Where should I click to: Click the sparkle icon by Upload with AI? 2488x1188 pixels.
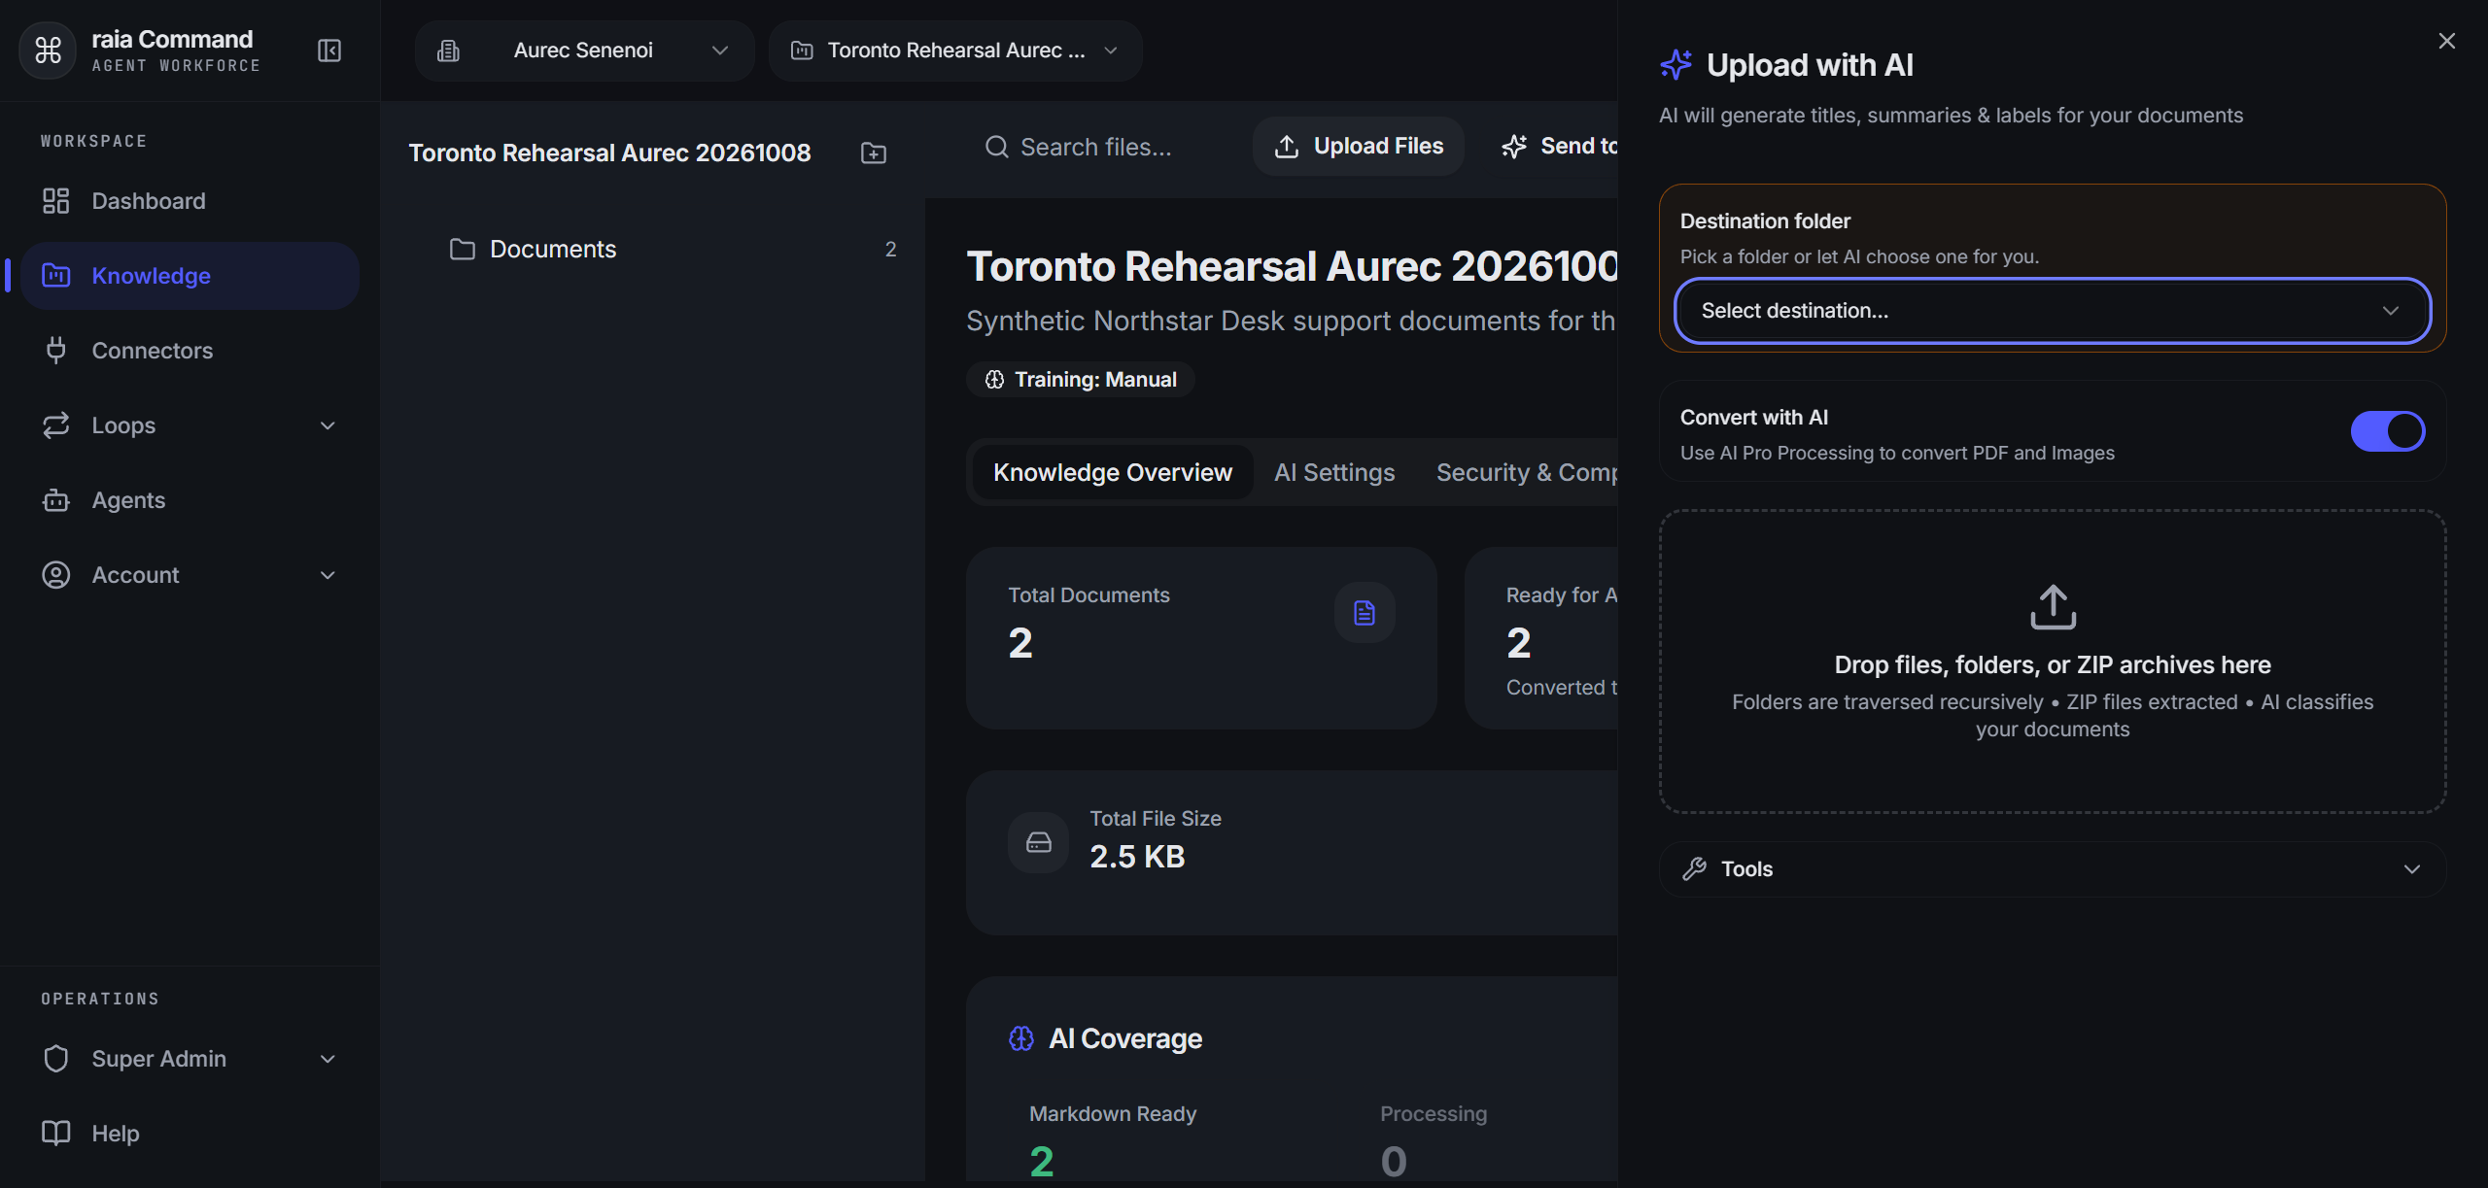click(x=1676, y=65)
